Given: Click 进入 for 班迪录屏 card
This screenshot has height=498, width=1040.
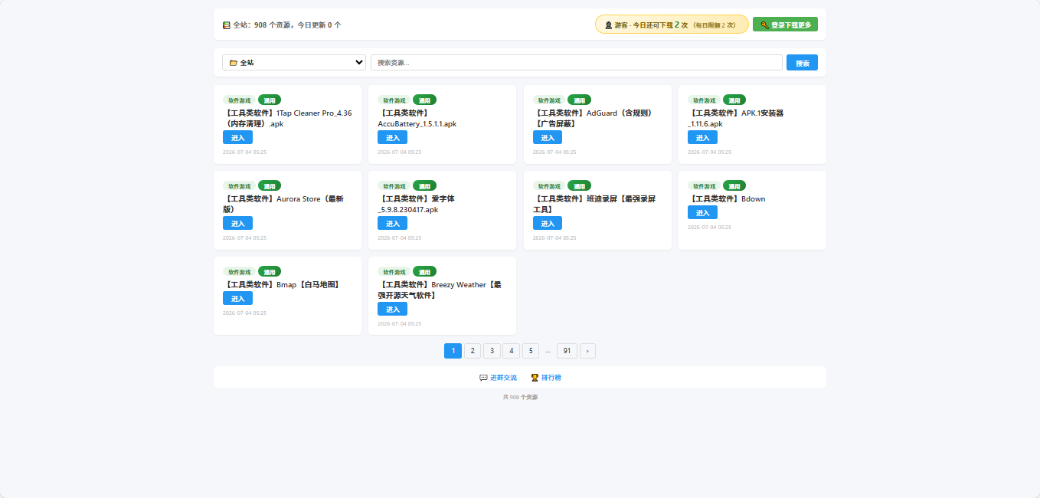Looking at the screenshot, I should coord(548,223).
